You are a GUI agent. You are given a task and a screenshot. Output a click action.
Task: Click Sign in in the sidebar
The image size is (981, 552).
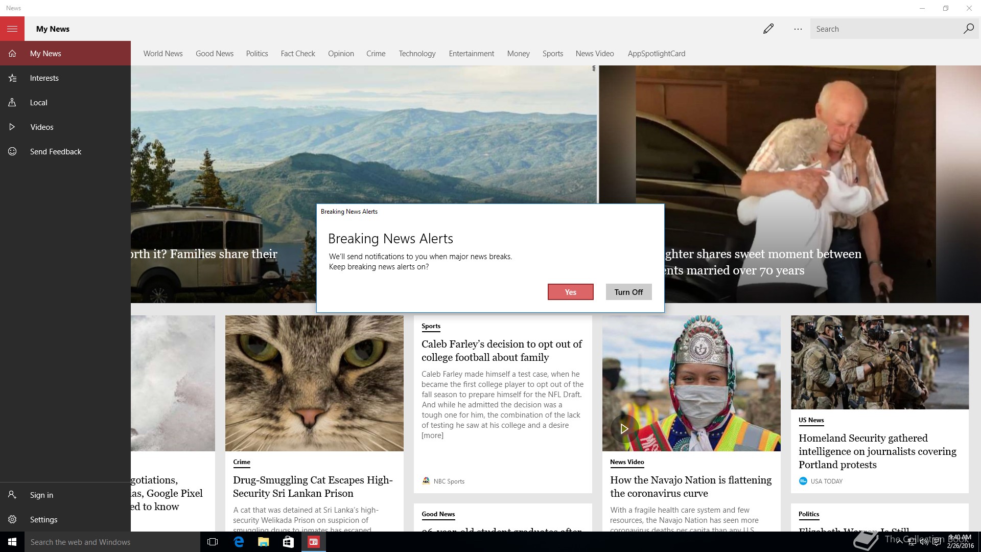click(65, 495)
